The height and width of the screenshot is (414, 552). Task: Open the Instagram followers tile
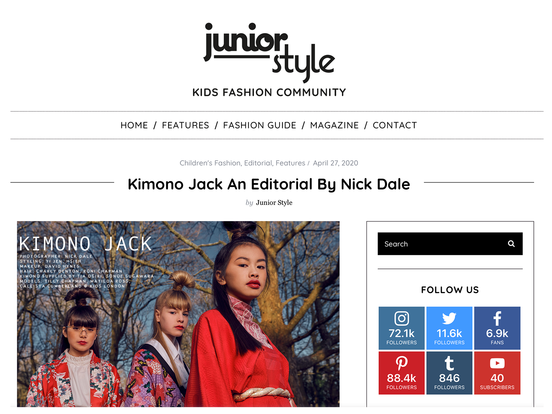coord(401,328)
